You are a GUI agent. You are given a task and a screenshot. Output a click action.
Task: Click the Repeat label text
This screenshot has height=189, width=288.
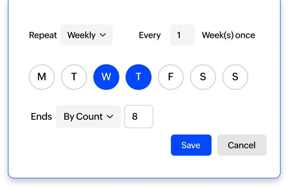(x=43, y=35)
